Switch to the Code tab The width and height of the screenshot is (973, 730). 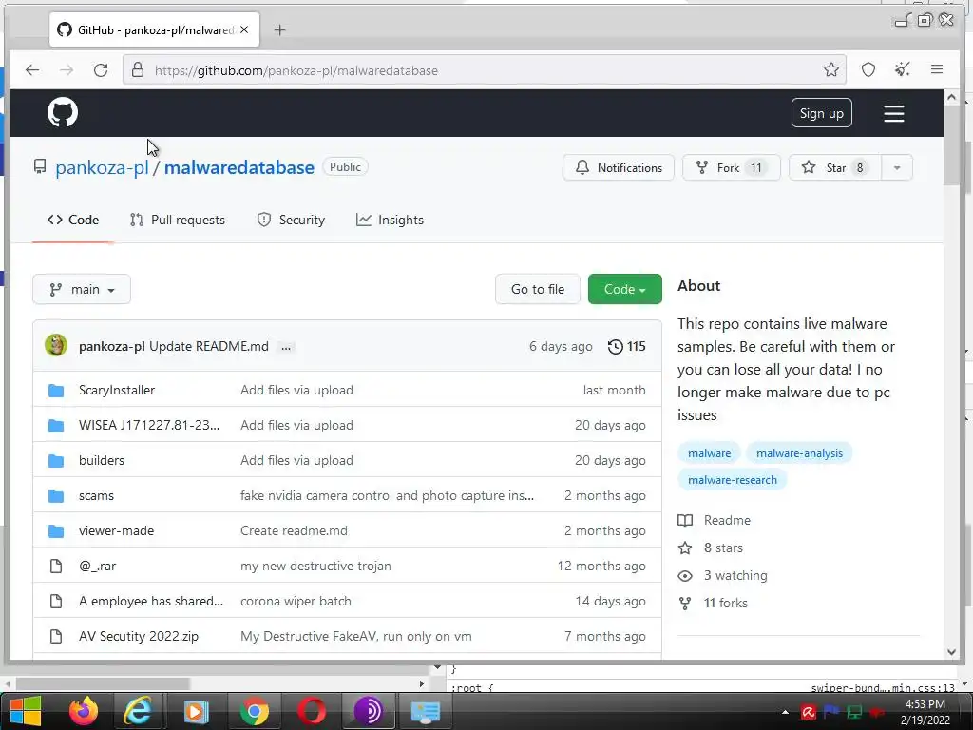[73, 220]
